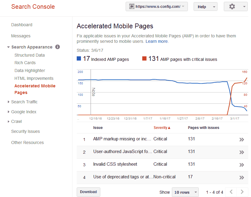Select 'Invalid CSS stylesheet' issue text
The height and width of the screenshot is (197, 251).
point(115,164)
